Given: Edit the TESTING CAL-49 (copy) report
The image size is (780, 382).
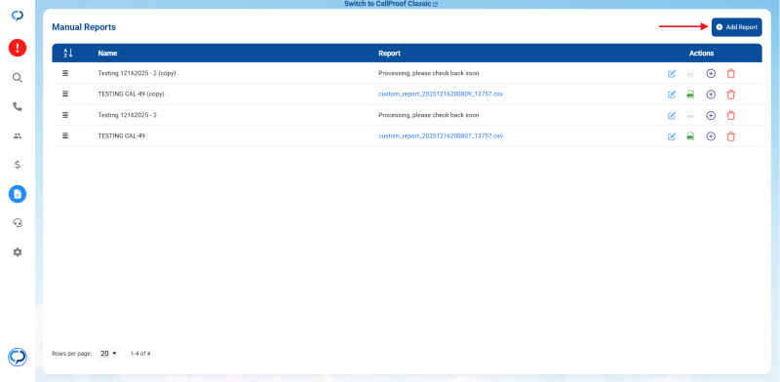Looking at the screenshot, I should pyautogui.click(x=672, y=95).
